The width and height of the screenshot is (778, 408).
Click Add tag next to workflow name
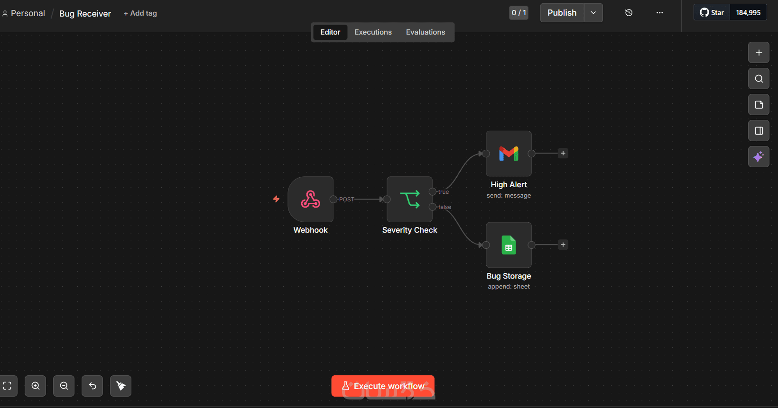(x=140, y=13)
